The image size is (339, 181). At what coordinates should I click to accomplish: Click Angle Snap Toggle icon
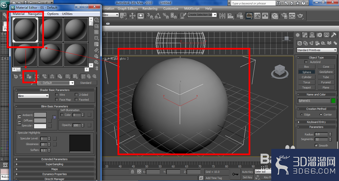(x=158, y=16)
